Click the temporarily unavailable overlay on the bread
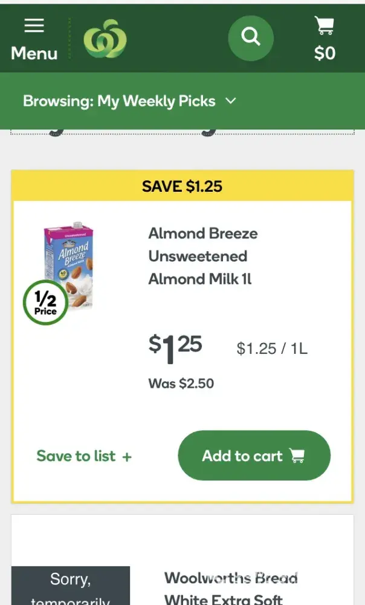Screen dimensions: 365x605 (70, 586)
